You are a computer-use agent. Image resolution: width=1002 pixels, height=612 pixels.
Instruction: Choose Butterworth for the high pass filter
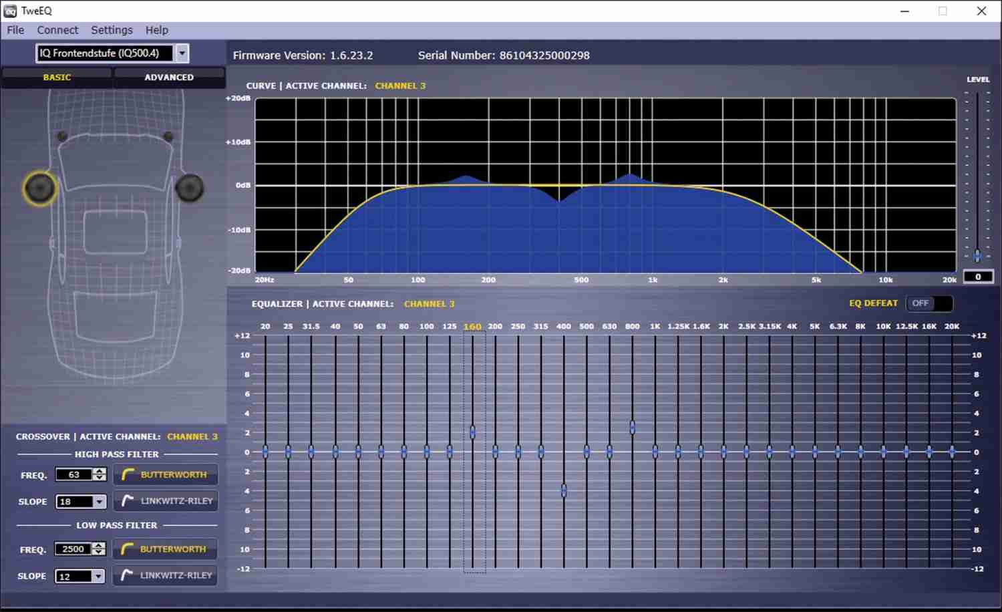166,474
